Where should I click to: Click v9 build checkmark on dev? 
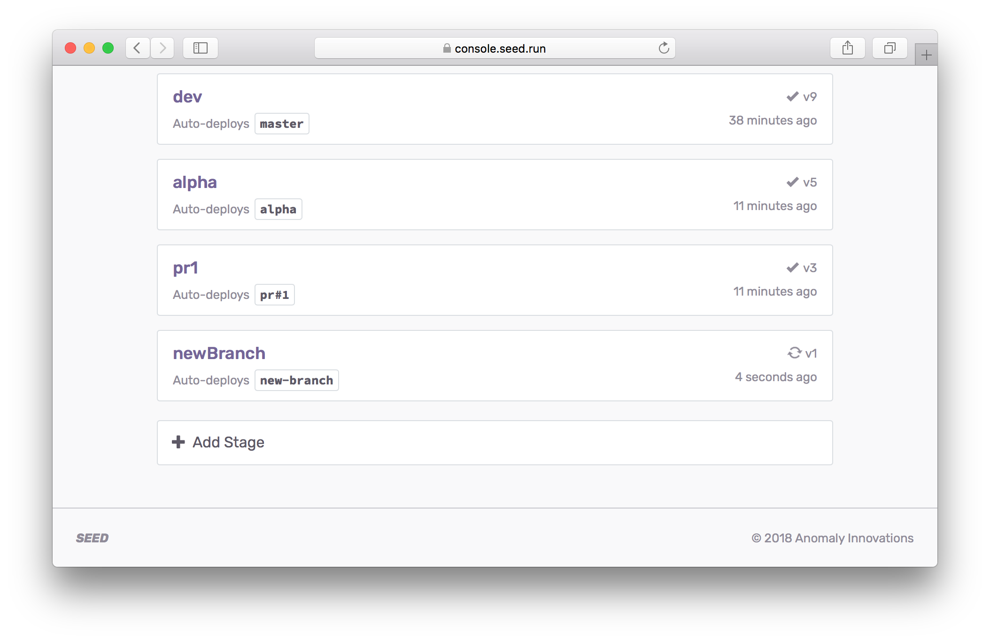793,96
